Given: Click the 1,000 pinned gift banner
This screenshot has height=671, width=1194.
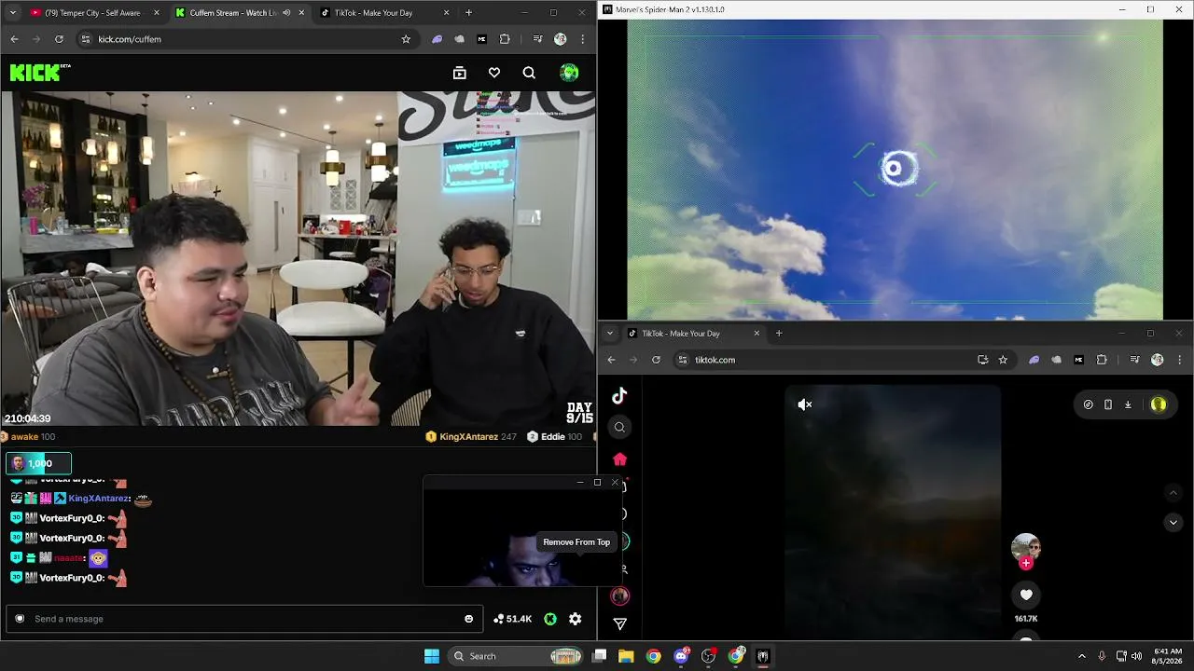Looking at the screenshot, I should click(38, 463).
